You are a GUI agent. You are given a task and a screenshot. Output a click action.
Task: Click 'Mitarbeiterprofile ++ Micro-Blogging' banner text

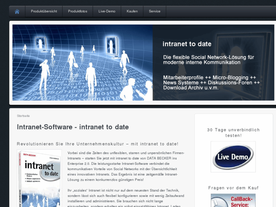click(x=211, y=83)
